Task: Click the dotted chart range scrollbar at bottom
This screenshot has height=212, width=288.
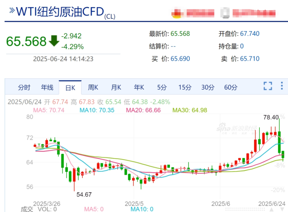Action: [x=245, y=209]
